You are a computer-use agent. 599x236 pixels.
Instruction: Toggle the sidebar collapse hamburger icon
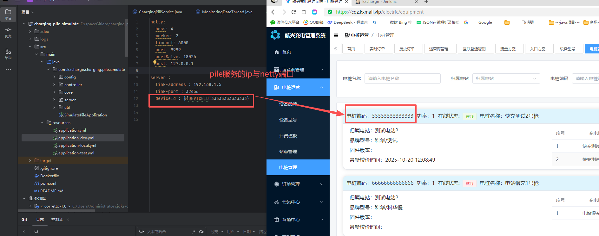[336, 35]
